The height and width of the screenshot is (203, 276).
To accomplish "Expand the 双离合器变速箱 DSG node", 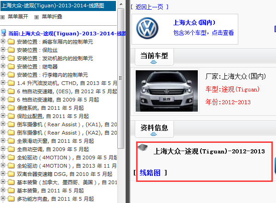I will [x=3, y=173].
